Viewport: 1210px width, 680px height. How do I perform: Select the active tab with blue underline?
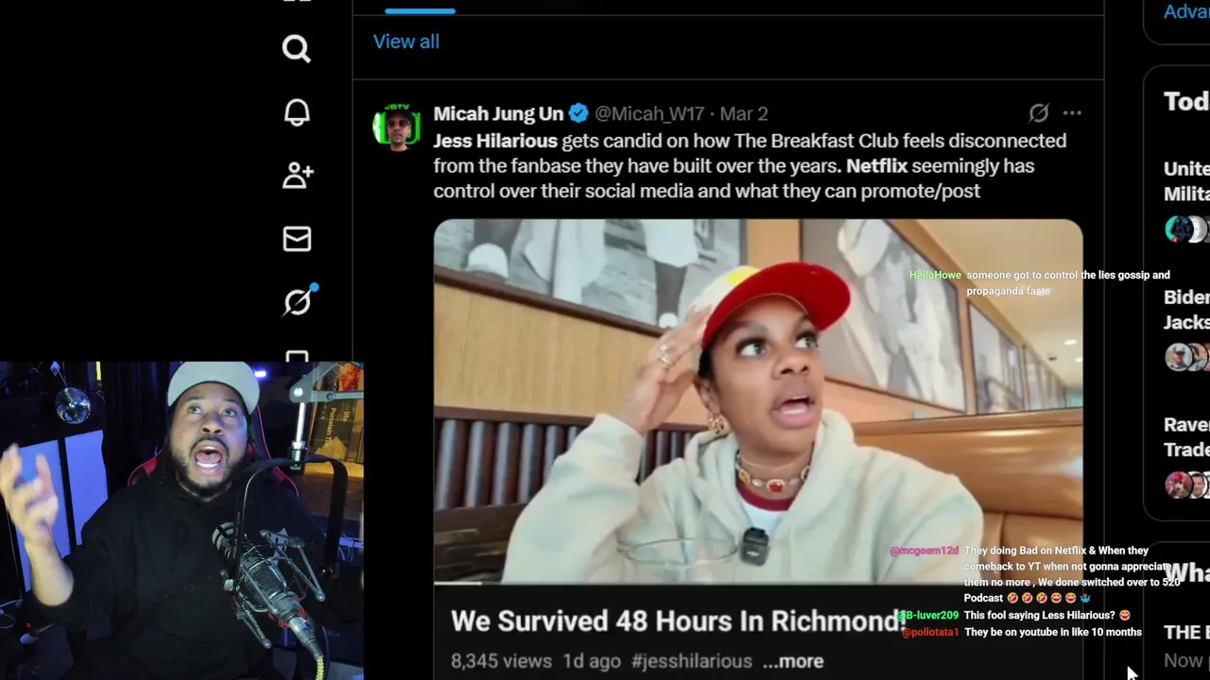point(420,9)
